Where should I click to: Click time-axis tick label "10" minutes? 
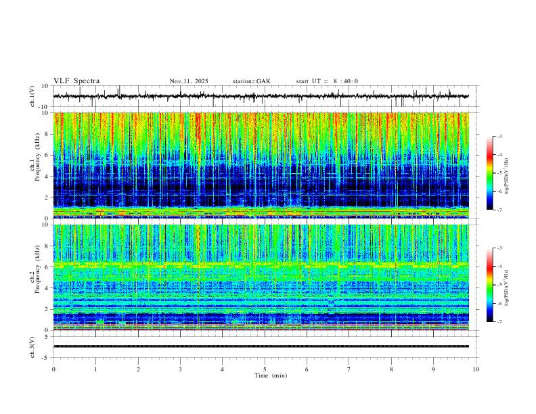point(476,369)
